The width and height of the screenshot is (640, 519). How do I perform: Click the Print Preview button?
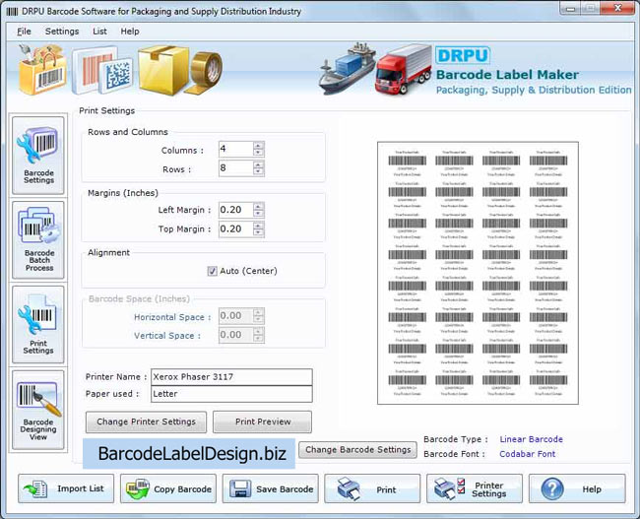[263, 422]
